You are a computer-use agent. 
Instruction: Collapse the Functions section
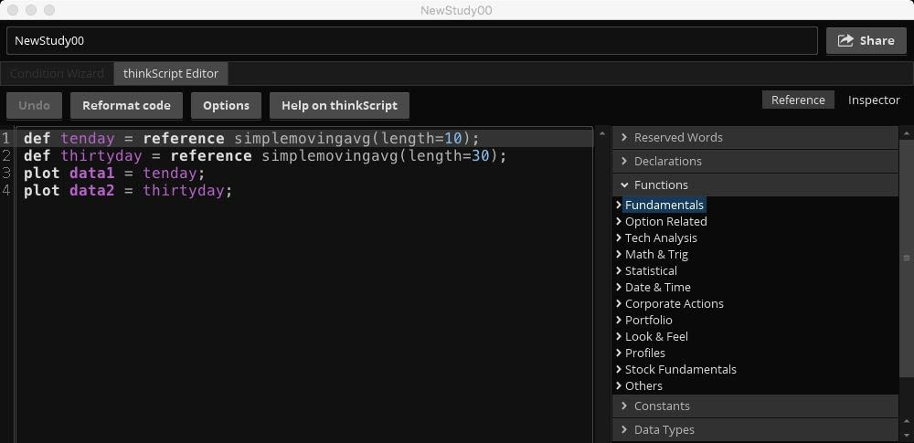pos(755,185)
